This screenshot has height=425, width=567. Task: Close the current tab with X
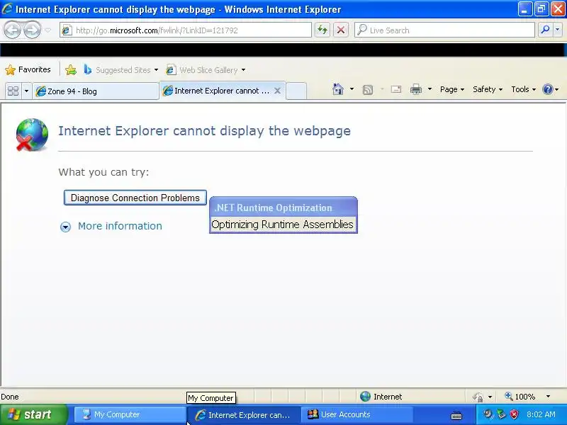pos(277,91)
